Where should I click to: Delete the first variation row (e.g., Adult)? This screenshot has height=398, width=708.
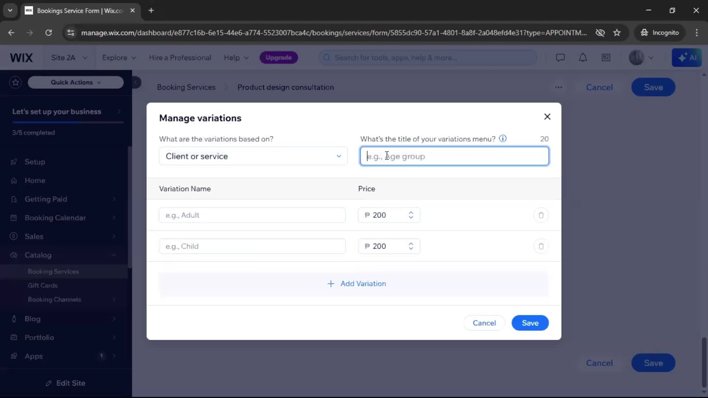[541, 215]
